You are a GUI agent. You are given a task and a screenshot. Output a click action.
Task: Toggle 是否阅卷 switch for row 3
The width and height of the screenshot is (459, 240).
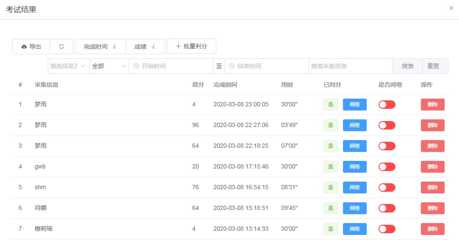pos(387,146)
